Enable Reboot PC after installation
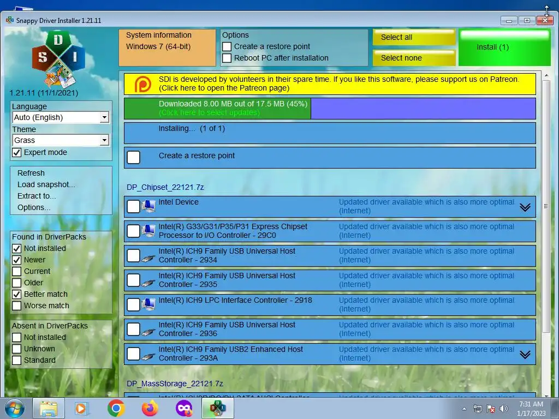This screenshot has width=559, height=419. (x=227, y=58)
